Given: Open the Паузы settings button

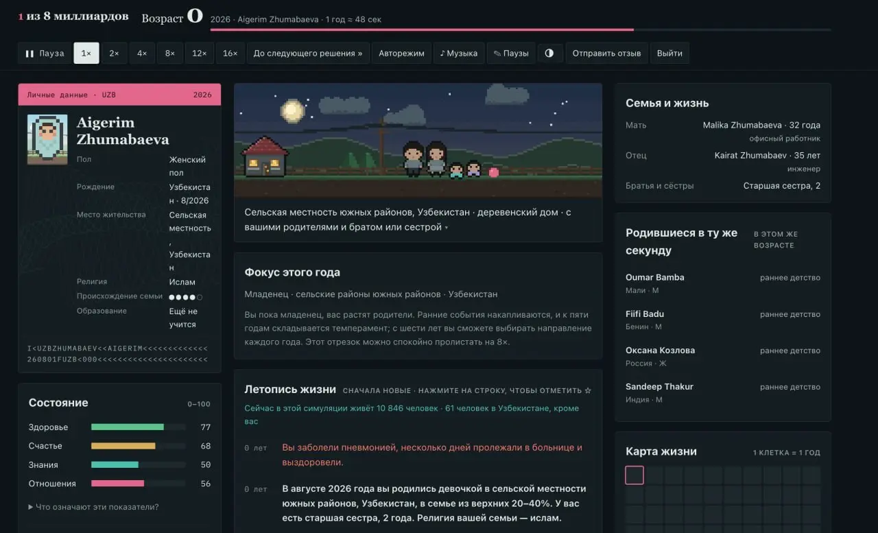Looking at the screenshot, I should coord(511,54).
